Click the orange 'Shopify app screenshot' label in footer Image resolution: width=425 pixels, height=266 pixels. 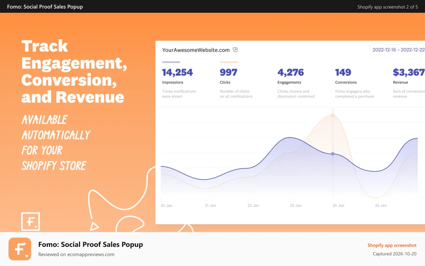coord(392,245)
